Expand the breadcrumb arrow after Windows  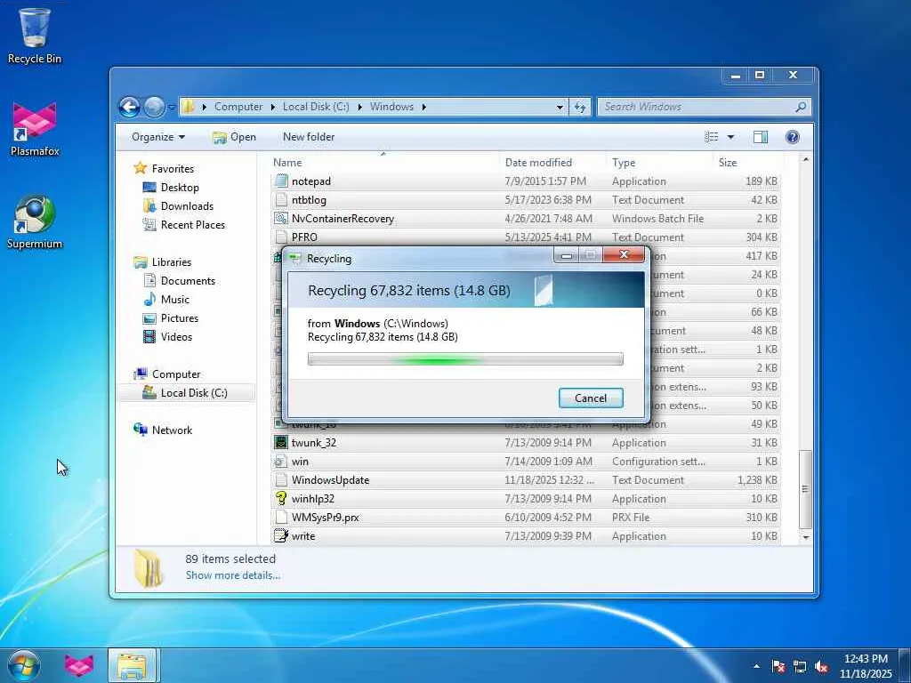point(424,107)
